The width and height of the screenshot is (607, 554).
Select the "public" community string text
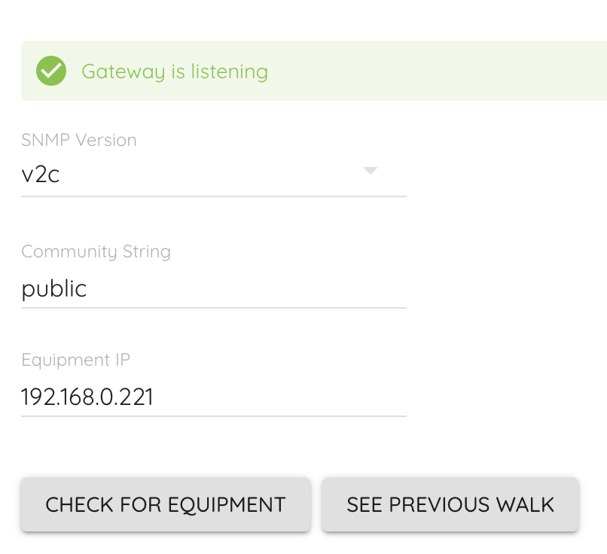(54, 289)
